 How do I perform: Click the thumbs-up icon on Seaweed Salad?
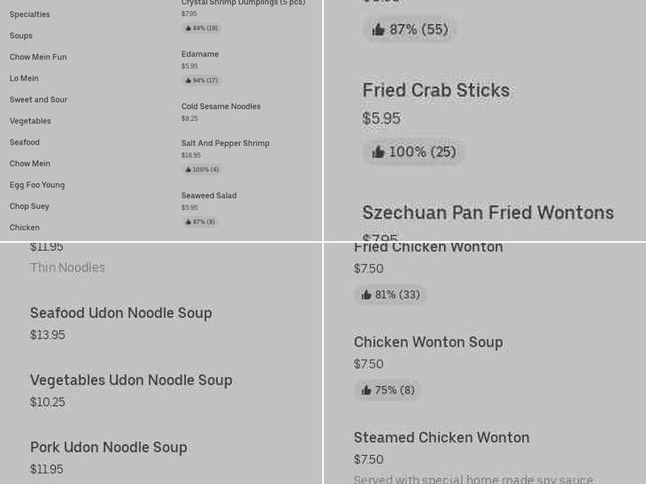click(189, 222)
